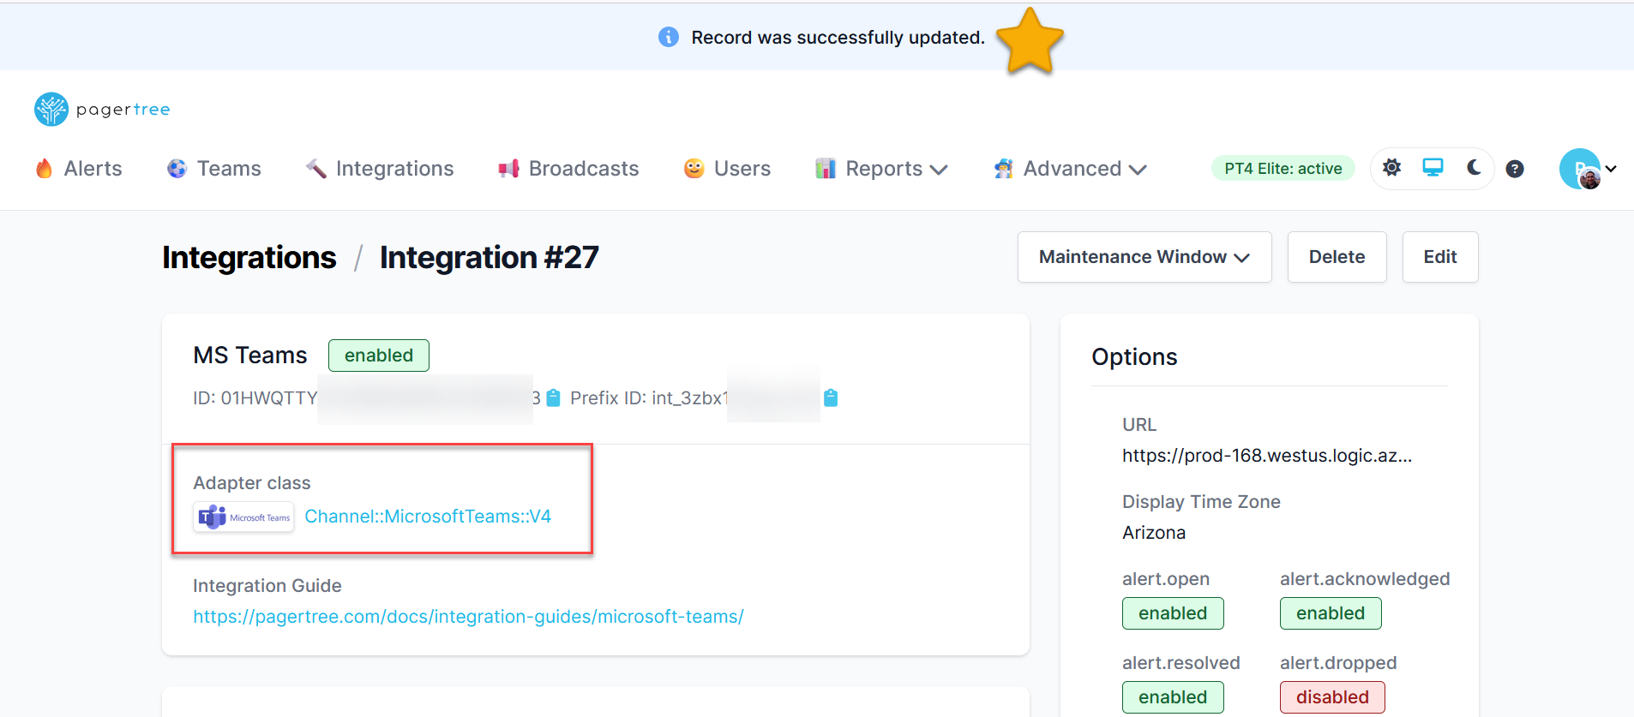The width and height of the screenshot is (1634, 717).
Task: Click the Integrations breadcrumb heading
Action: [249, 257]
